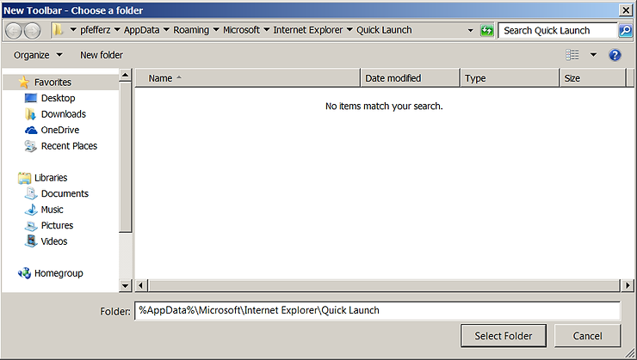
Task: Select Homegroup label in navigation pane
Action: pos(59,273)
